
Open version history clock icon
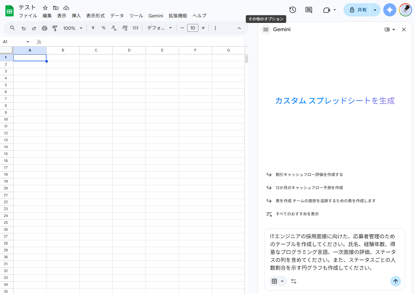click(x=292, y=10)
